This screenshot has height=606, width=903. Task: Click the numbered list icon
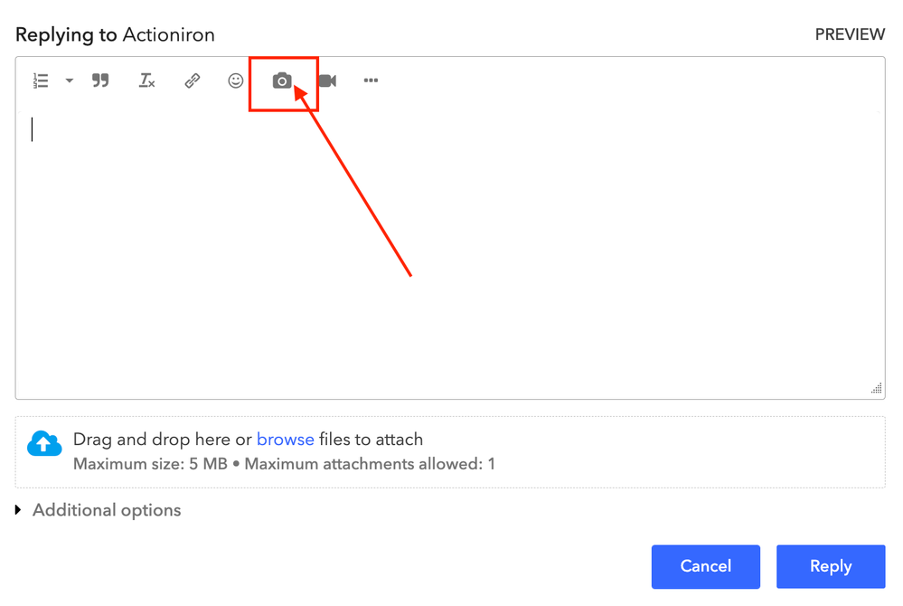tap(41, 81)
